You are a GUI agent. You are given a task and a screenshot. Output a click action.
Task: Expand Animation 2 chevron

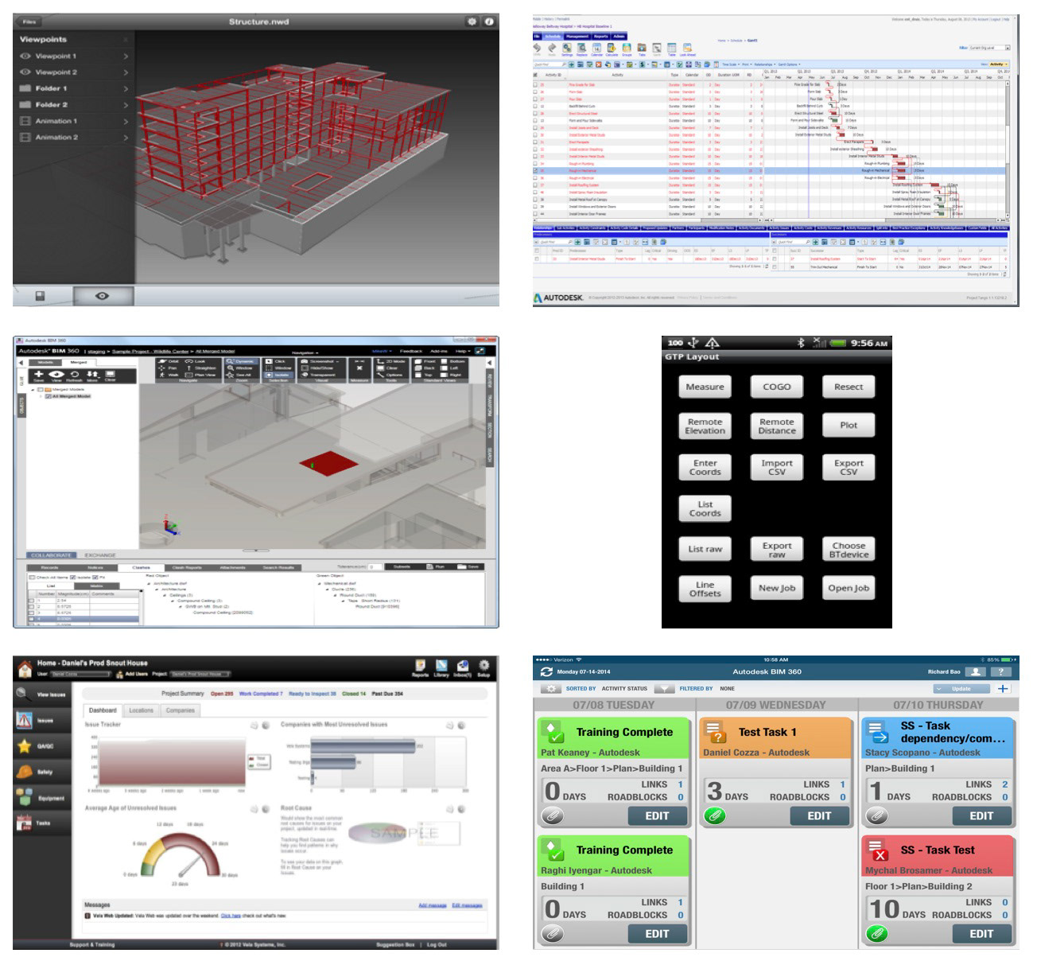[126, 138]
